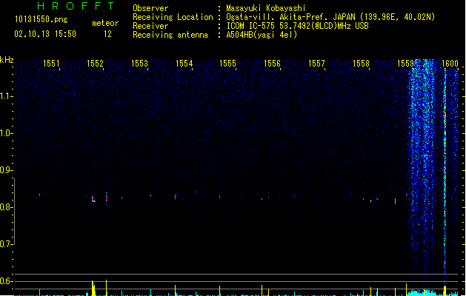Click the tallest yellow peak just before 1552
Image resolution: width=466 pixels, height=296 pixels.
click(93, 288)
